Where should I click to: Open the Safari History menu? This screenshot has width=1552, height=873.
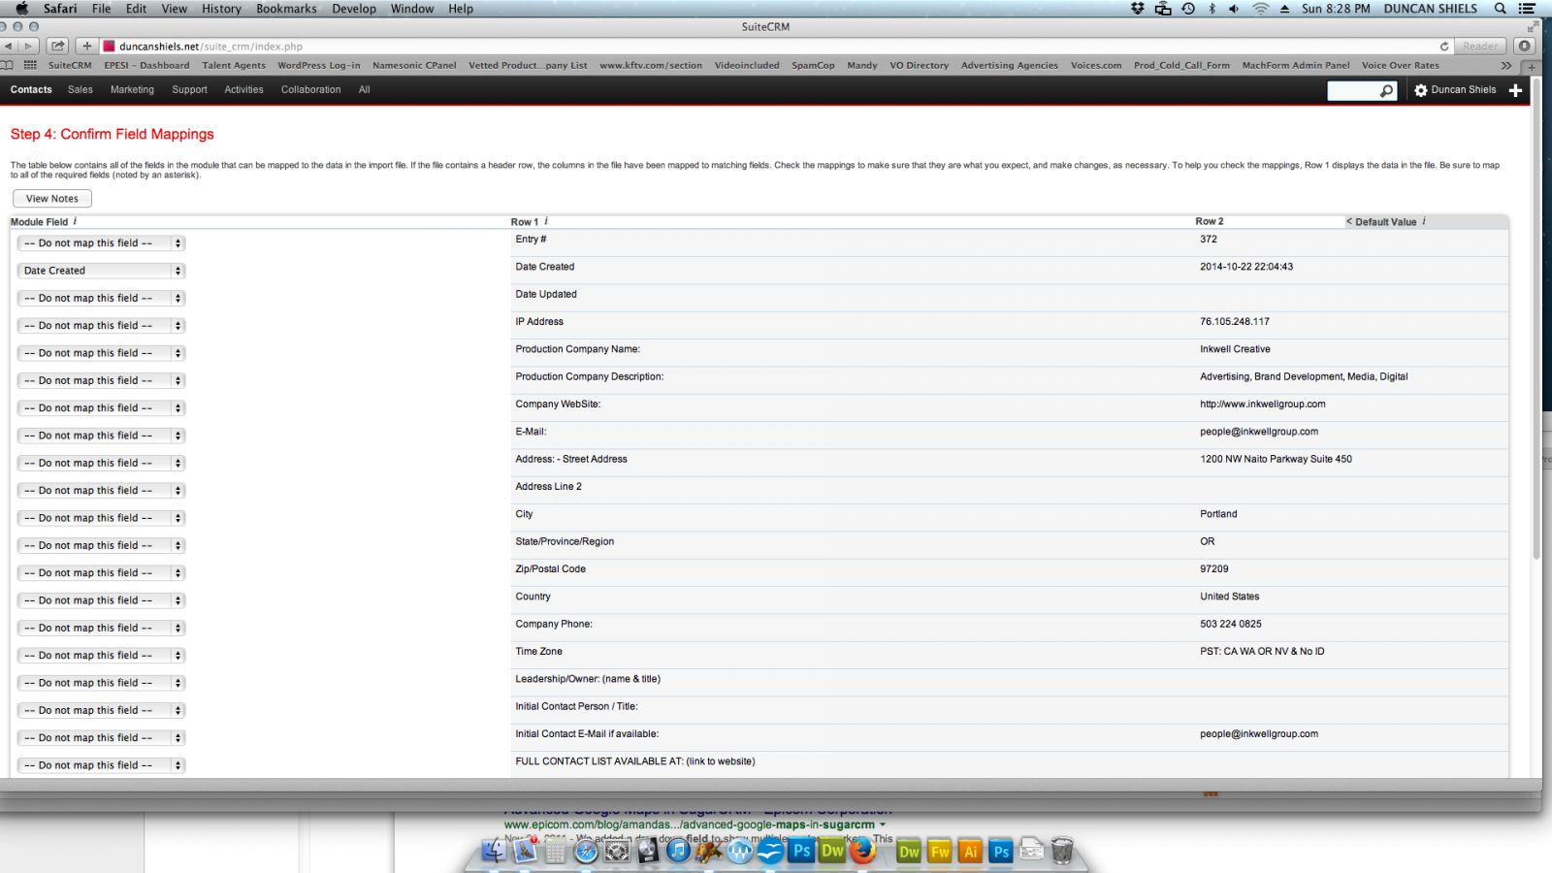point(221,9)
